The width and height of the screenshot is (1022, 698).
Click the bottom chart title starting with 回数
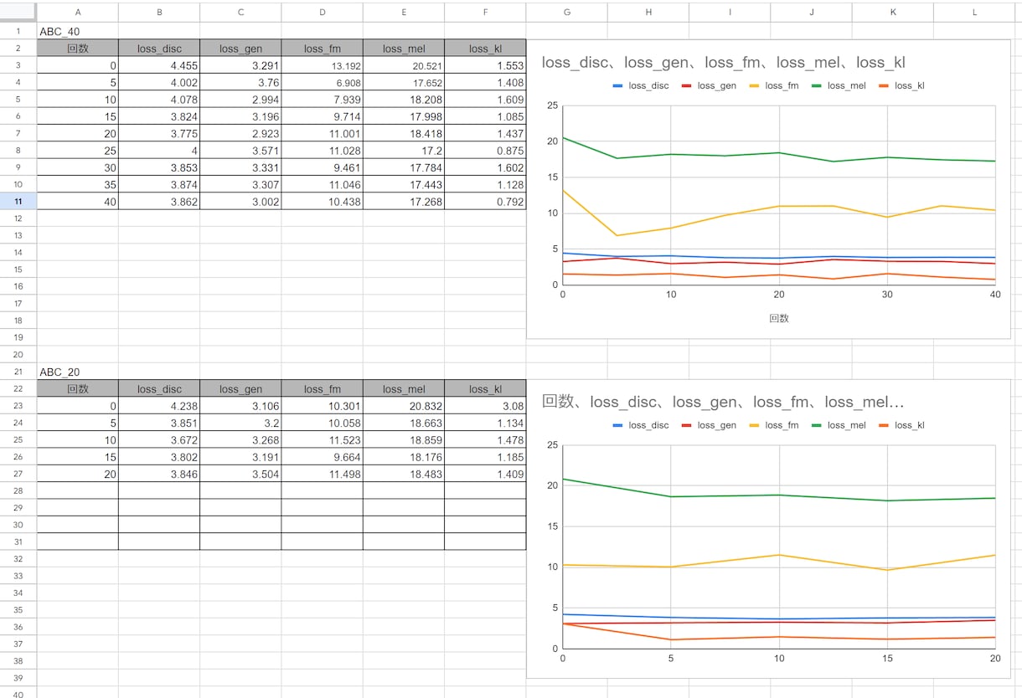(724, 403)
